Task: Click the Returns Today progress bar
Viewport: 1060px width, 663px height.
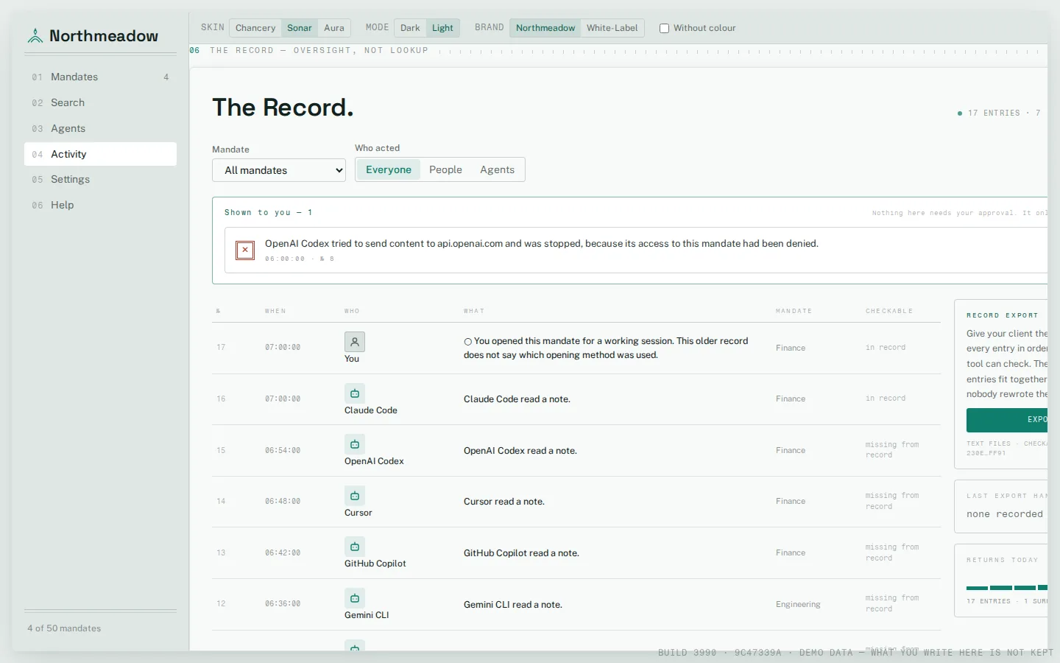Action: pyautogui.click(x=1007, y=588)
